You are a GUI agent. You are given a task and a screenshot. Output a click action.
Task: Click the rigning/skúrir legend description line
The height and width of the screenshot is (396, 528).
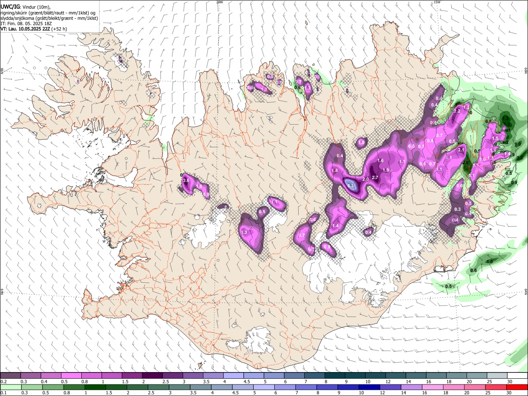click(48, 13)
